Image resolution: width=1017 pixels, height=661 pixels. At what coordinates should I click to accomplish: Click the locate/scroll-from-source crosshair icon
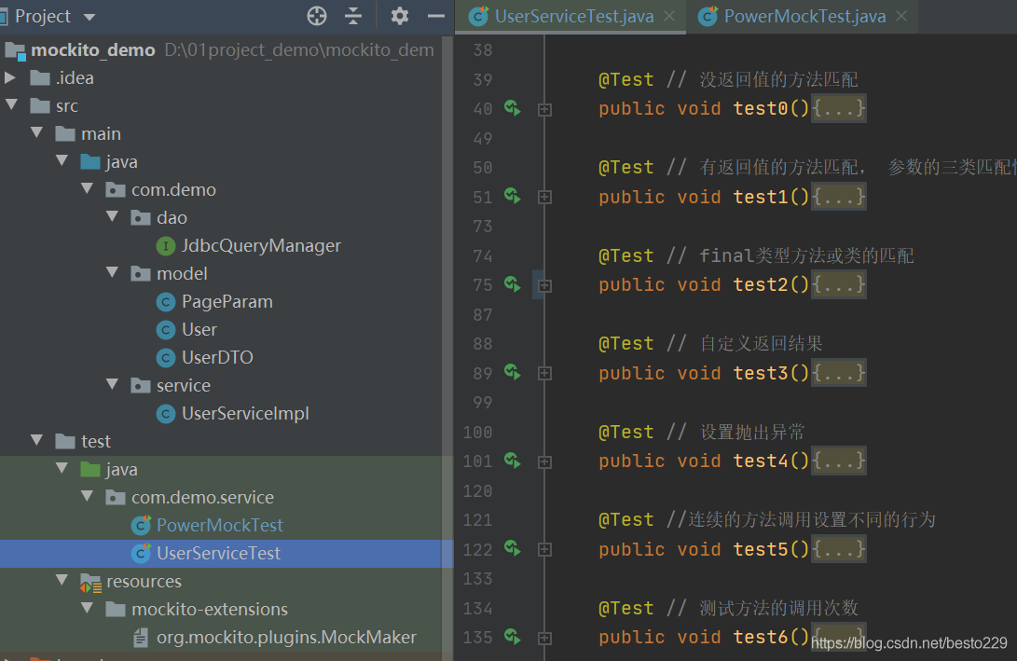tap(317, 16)
